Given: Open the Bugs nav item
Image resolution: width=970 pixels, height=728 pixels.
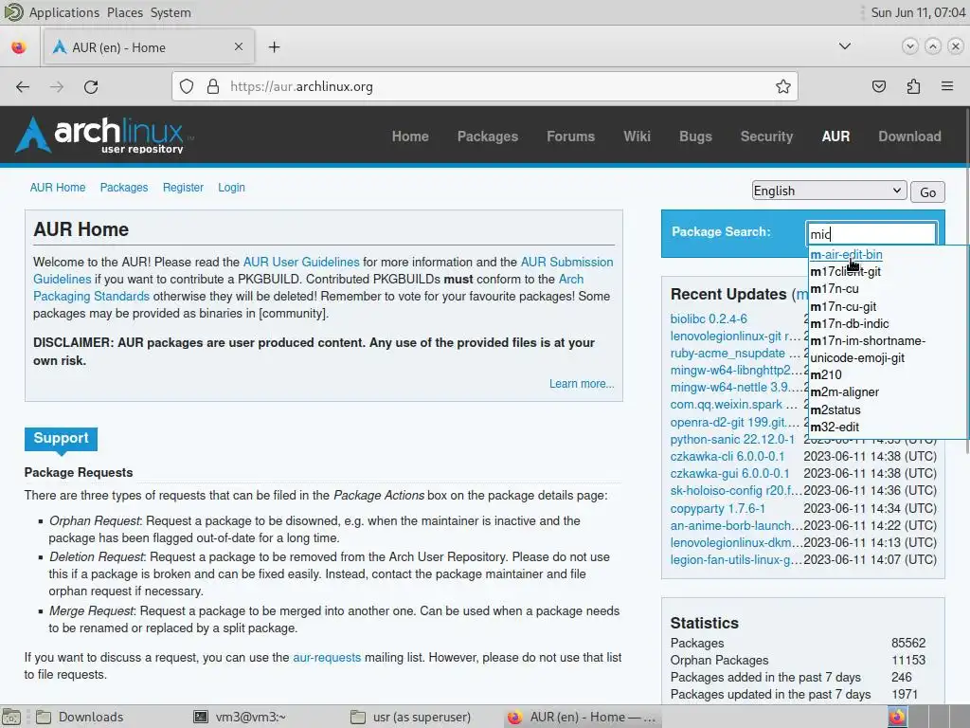Looking at the screenshot, I should pyautogui.click(x=695, y=136).
